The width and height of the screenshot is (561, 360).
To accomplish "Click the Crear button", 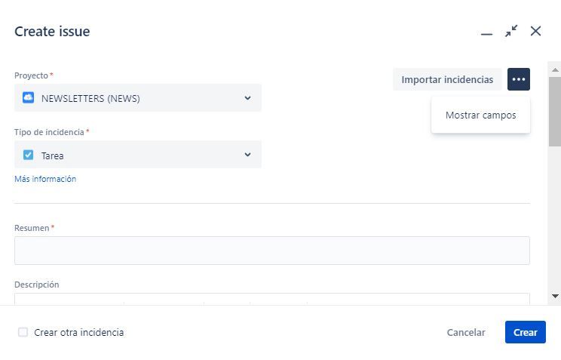I will (526, 332).
